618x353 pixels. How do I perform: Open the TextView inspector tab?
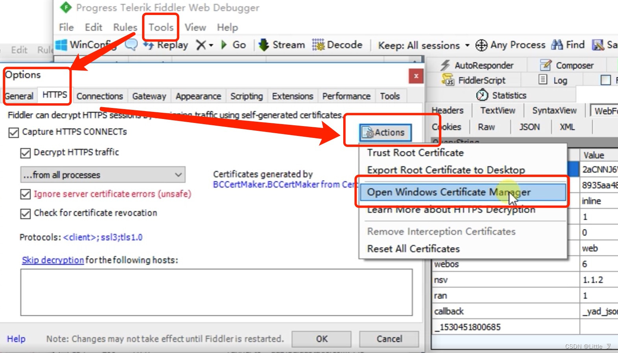pos(498,110)
